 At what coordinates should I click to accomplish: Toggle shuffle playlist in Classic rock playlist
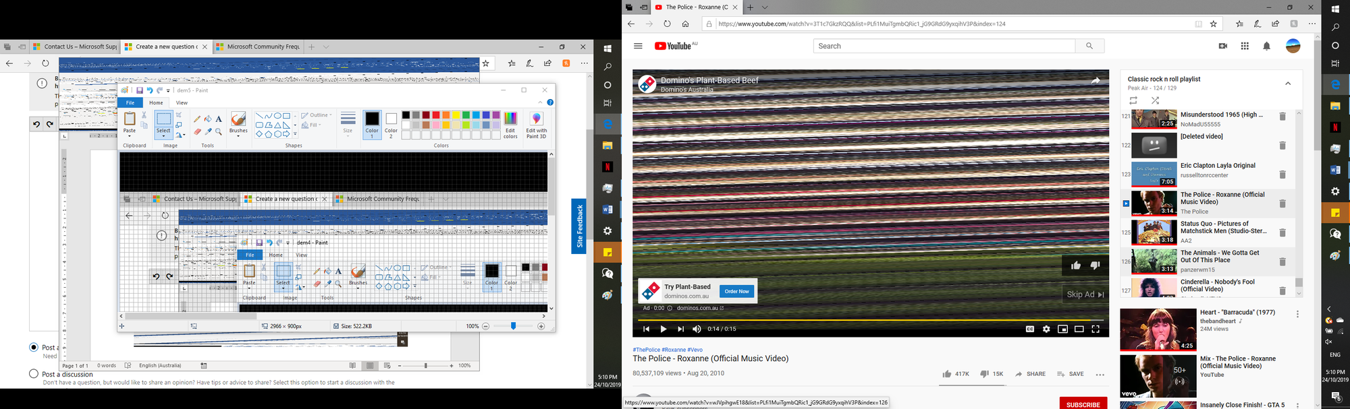point(1155,100)
